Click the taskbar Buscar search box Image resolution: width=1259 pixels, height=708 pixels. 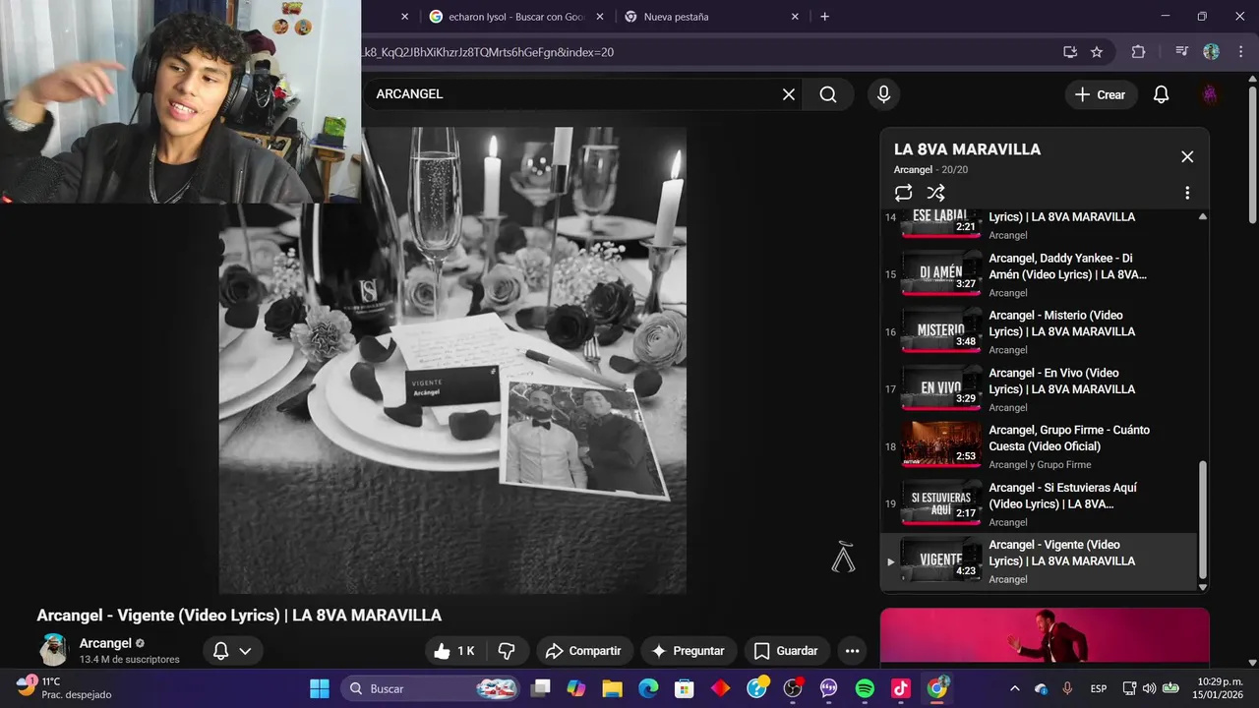(x=431, y=688)
